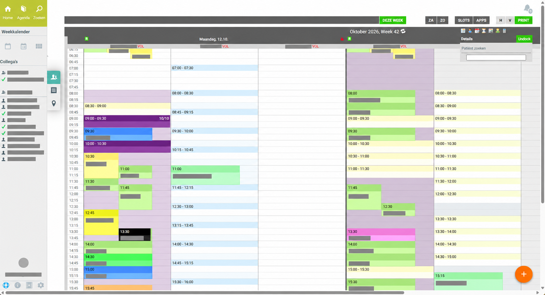Viewport: 545px width, 295px height.
Task: Toggle the APPS display
Action: point(481,20)
